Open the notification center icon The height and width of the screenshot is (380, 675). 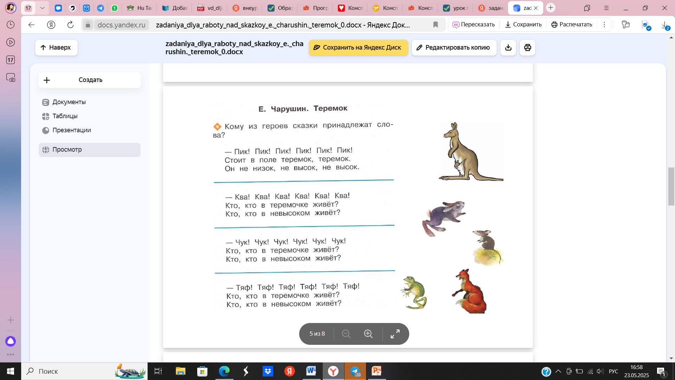click(661, 371)
